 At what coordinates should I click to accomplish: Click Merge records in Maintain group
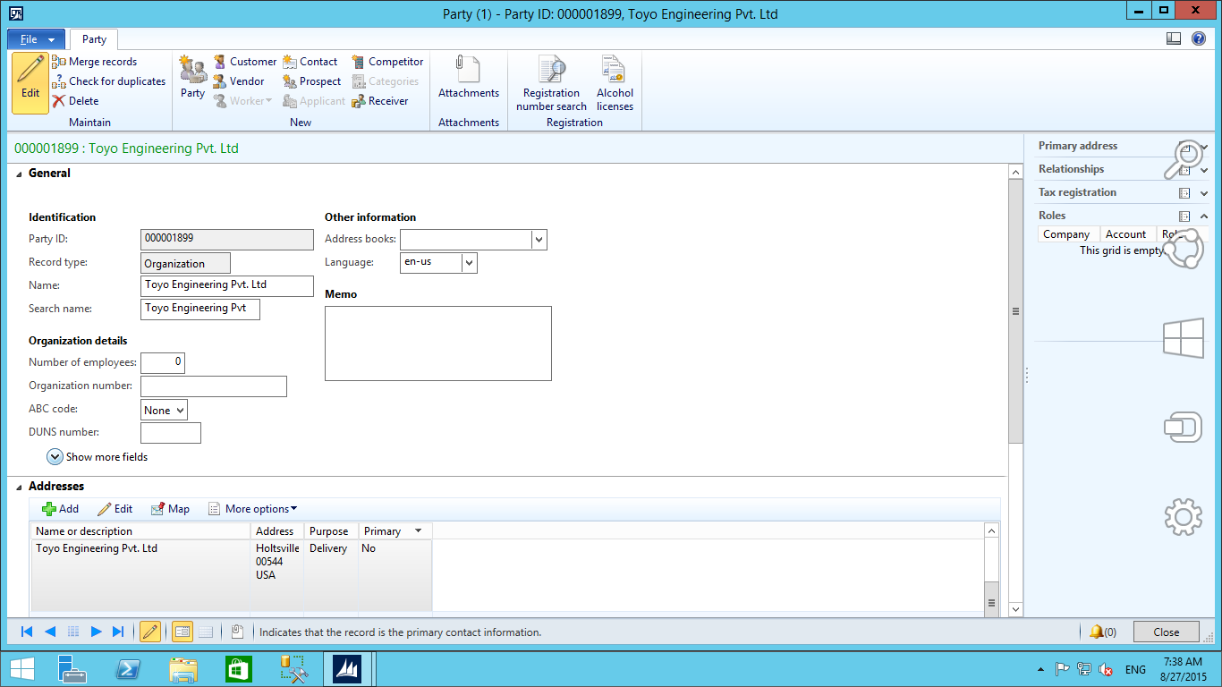point(94,62)
